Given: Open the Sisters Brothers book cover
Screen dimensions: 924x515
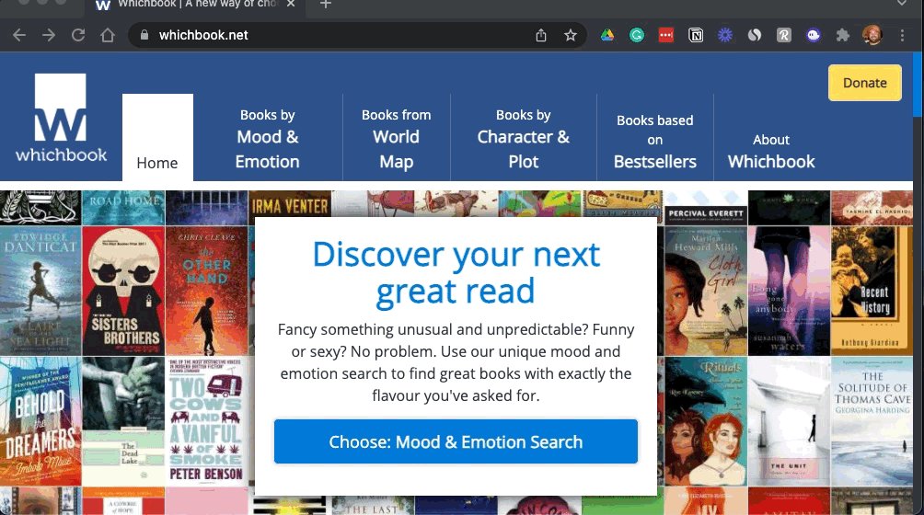Looking at the screenshot, I should [x=123, y=291].
